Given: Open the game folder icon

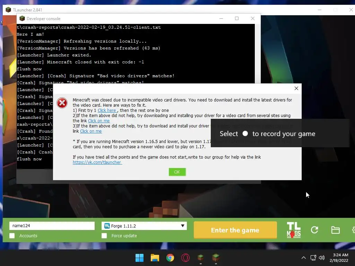Looking at the screenshot, I should click(x=335, y=230).
